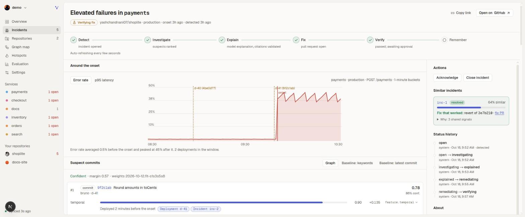The width and height of the screenshot is (525, 217).
Task: Open the Settings sliders icon
Action: click(x=7, y=72)
